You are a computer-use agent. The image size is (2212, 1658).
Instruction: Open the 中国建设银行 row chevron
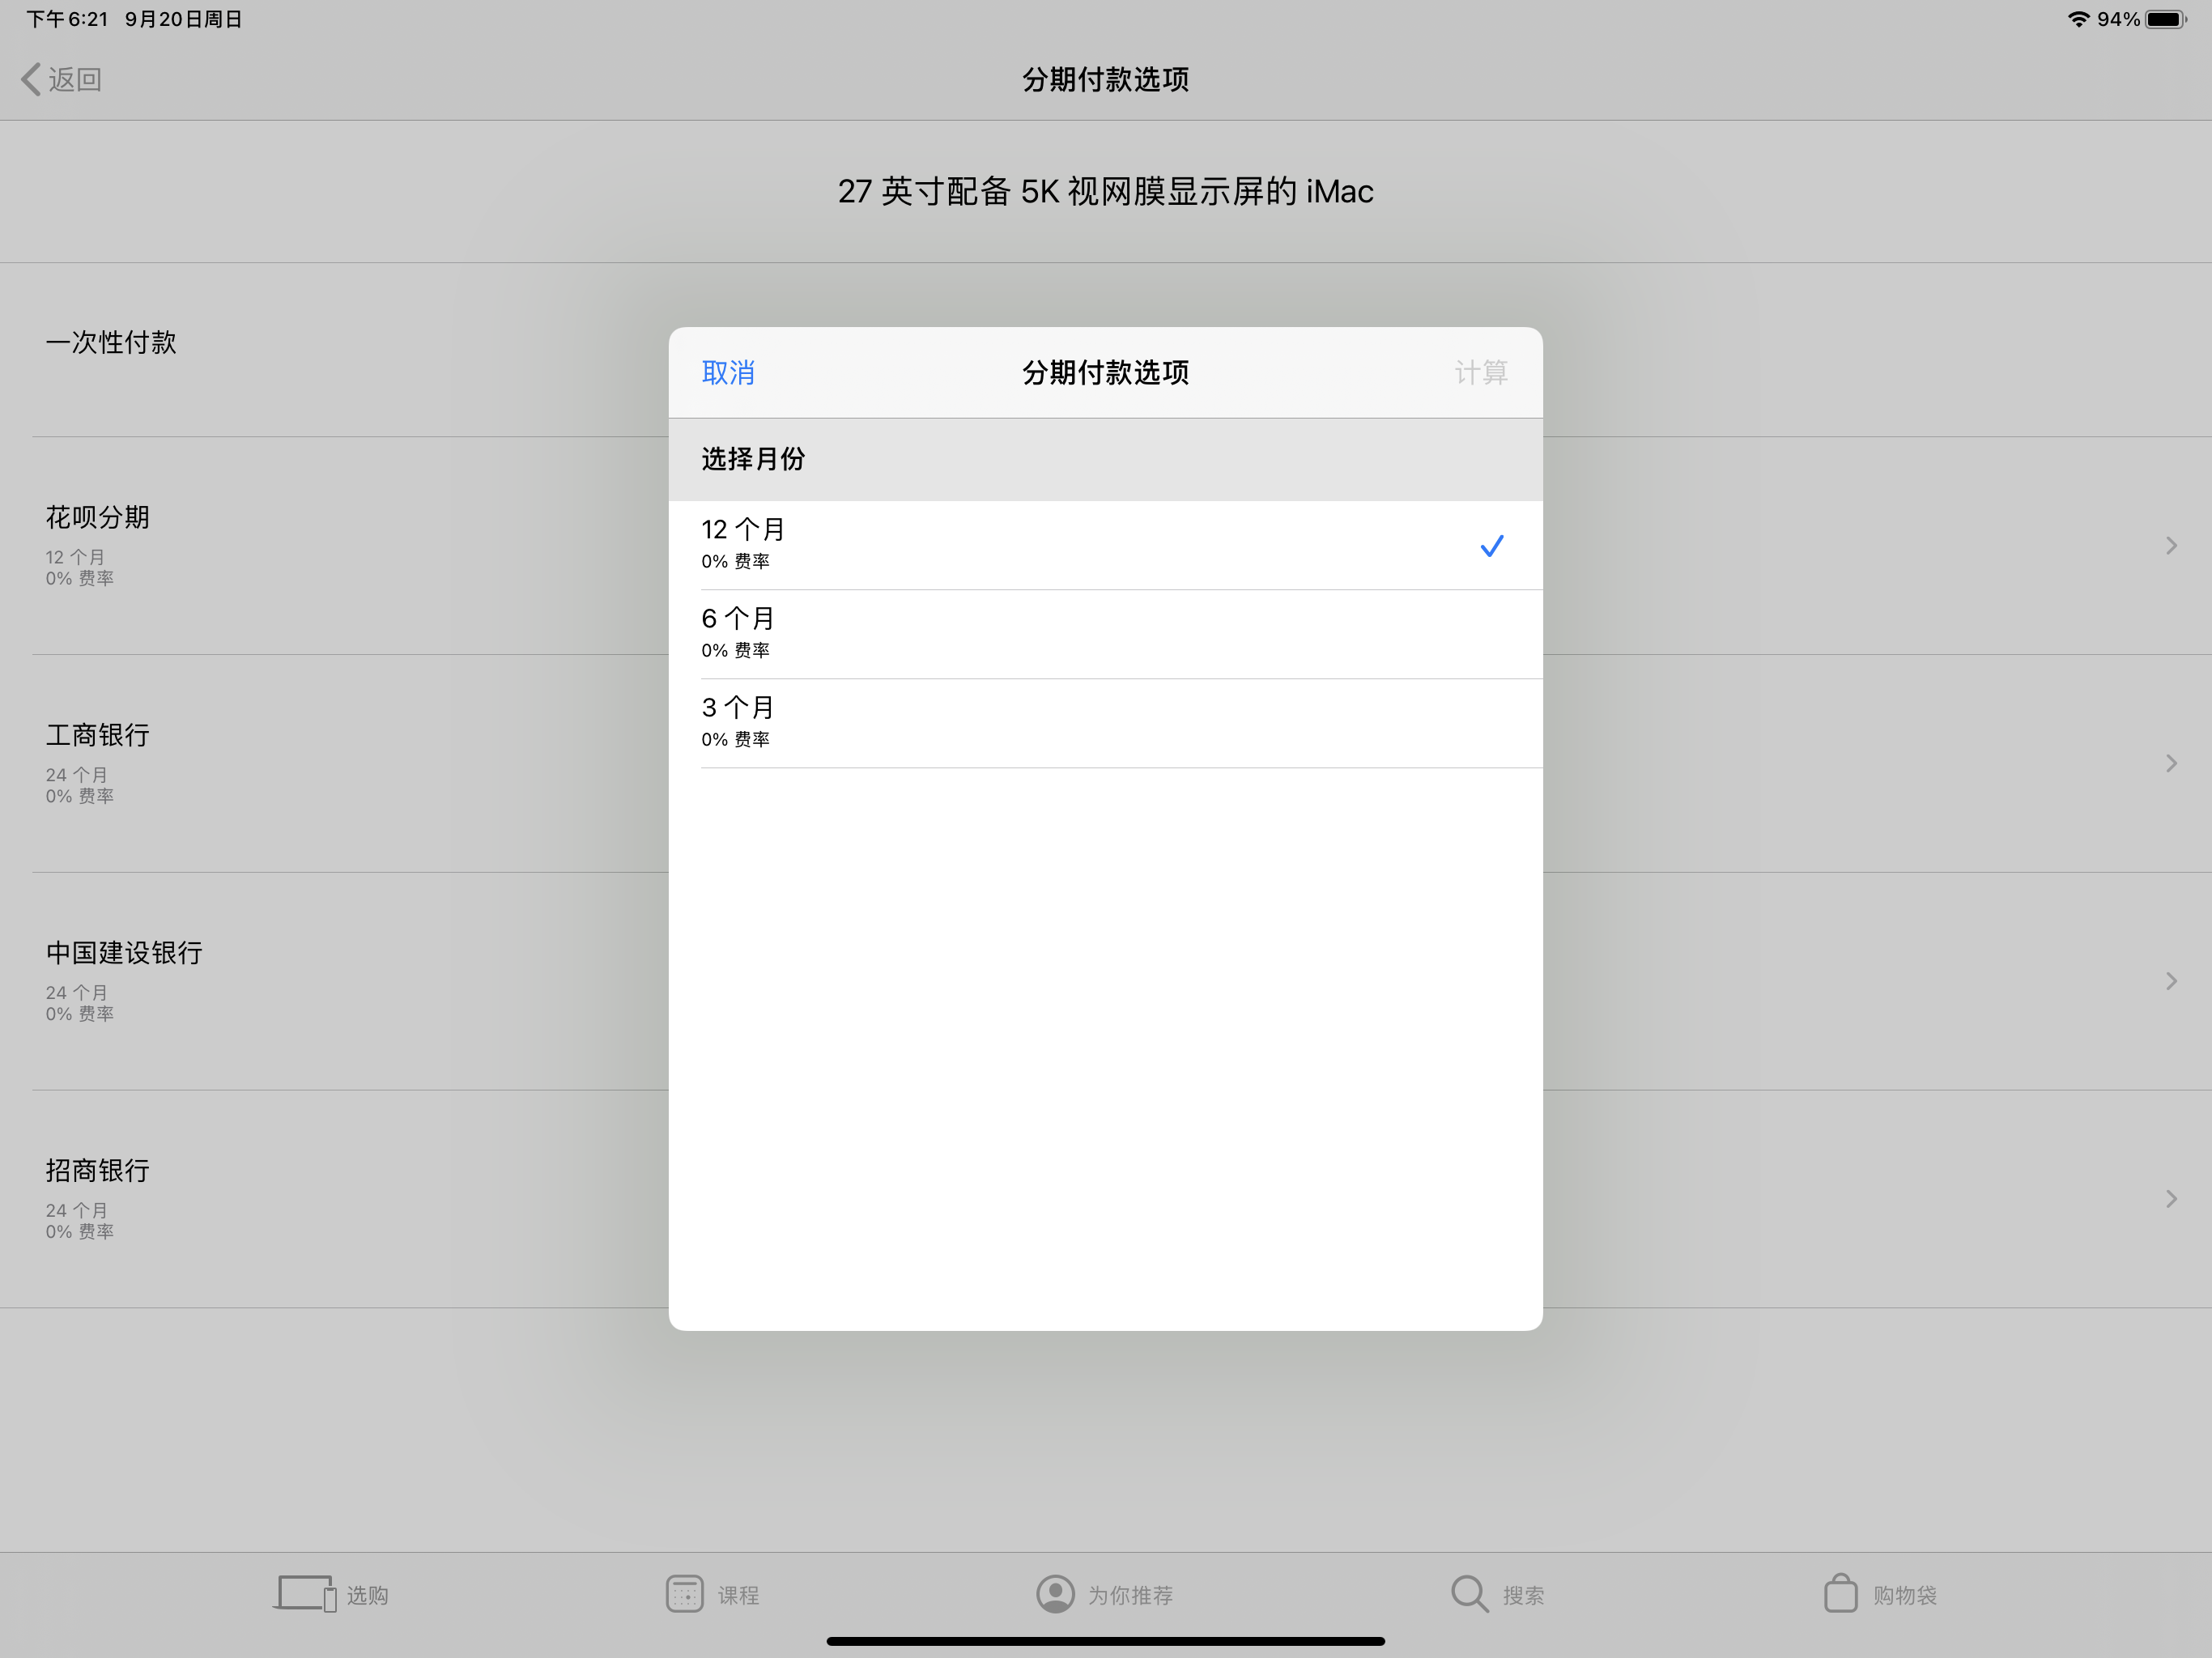click(2171, 981)
